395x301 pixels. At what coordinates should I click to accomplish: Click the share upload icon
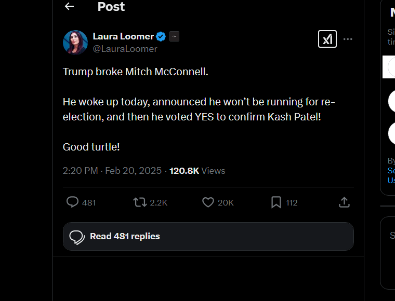pyautogui.click(x=344, y=202)
